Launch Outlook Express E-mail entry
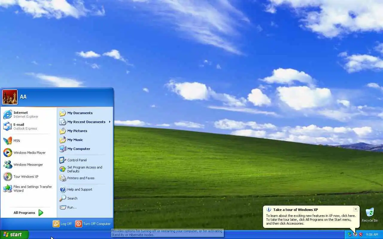The height and width of the screenshot is (239, 383). tap(29, 126)
